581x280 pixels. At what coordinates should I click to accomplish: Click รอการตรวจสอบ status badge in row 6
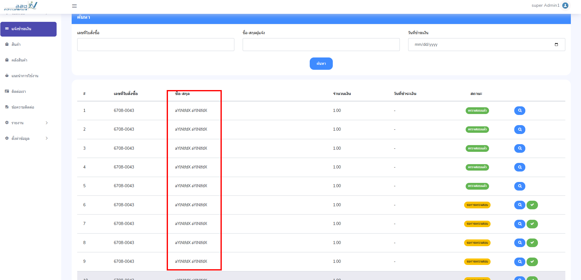(x=477, y=205)
